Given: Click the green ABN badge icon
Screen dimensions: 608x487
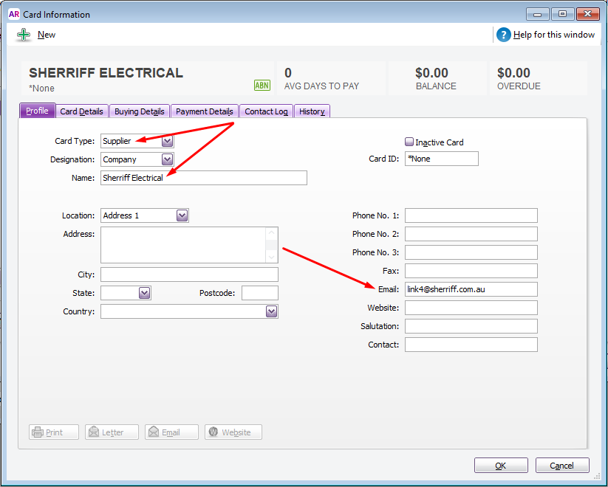Looking at the screenshot, I should 262,86.
